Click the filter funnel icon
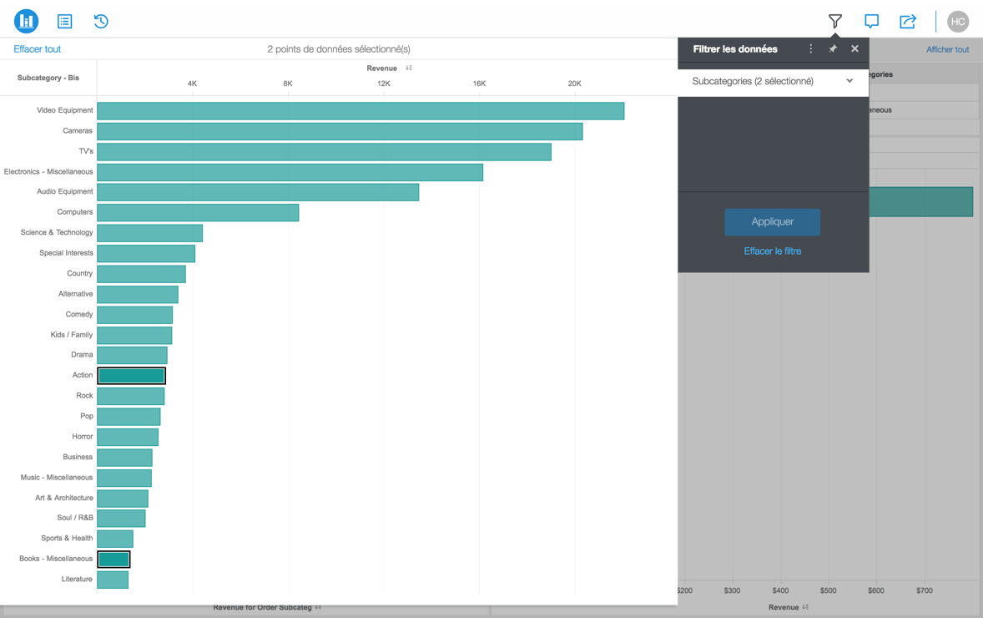 click(x=835, y=22)
